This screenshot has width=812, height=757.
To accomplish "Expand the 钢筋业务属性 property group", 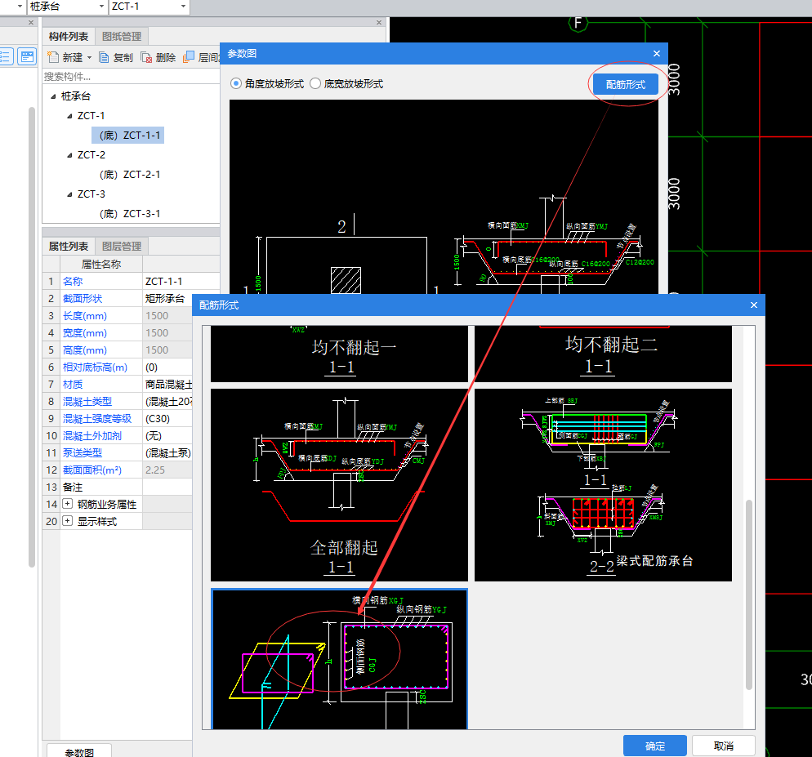I will (x=67, y=503).
